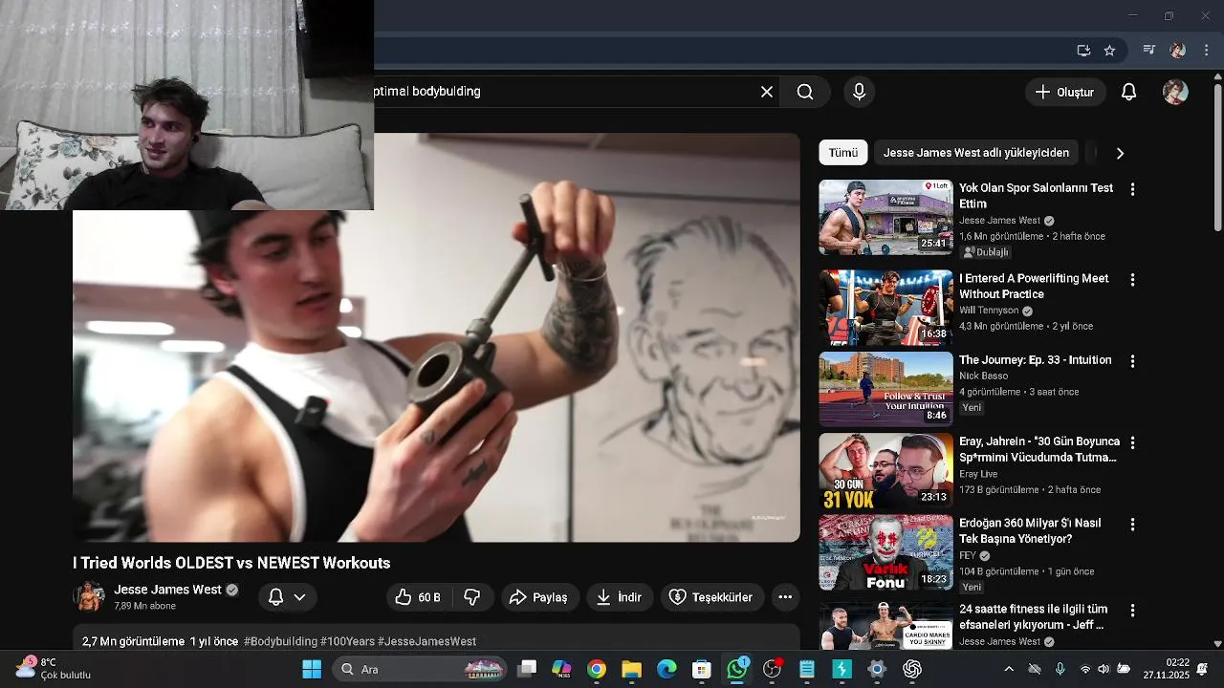Open Microsoft Store from taskbar
This screenshot has width=1224, height=688.
702,669
